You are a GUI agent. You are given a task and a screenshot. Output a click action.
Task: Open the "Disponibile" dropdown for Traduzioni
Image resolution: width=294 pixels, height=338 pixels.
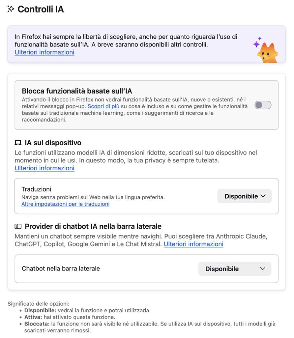point(244,196)
